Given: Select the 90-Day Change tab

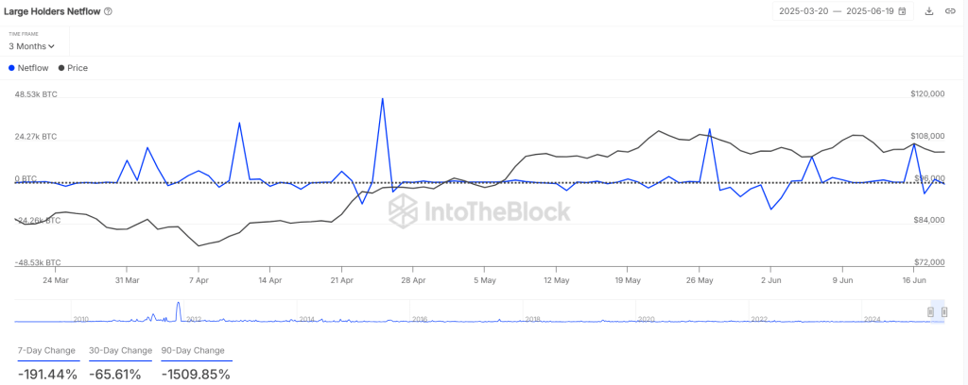Looking at the screenshot, I should pos(193,351).
